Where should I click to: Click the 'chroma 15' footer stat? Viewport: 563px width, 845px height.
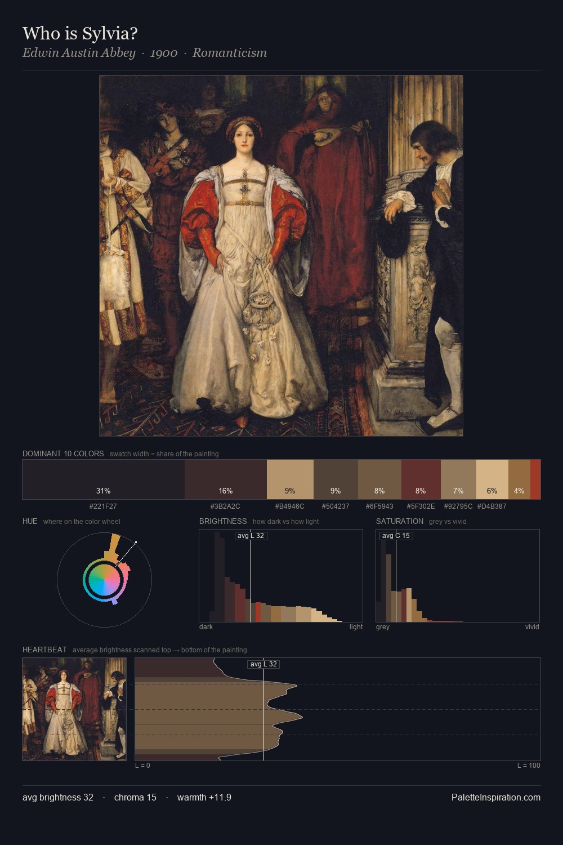click(x=135, y=797)
